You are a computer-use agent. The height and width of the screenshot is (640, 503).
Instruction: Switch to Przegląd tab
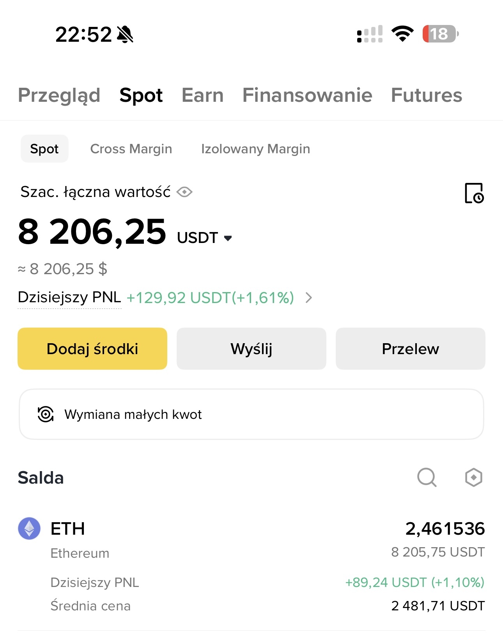click(59, 95)
